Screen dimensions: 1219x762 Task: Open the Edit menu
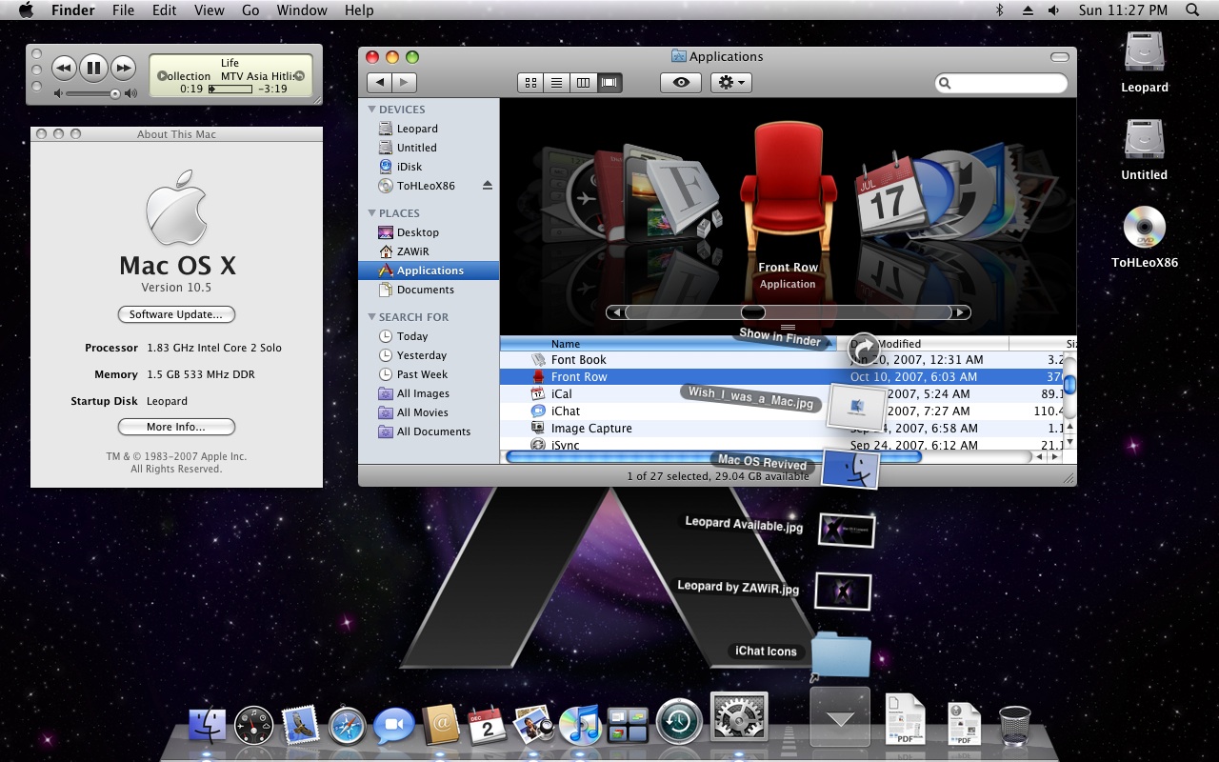point(165,10)
